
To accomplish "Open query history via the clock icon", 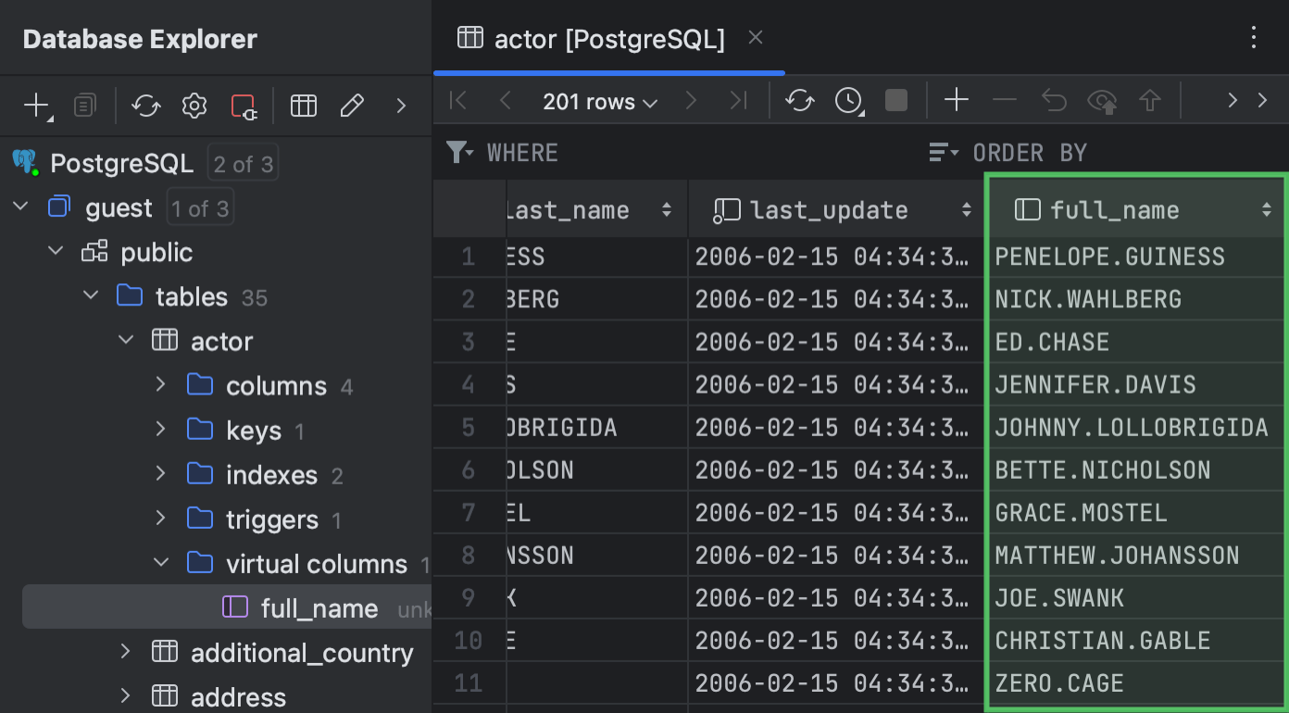I will click(848, 100).
